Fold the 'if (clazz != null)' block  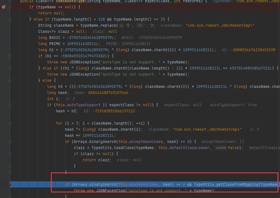(x=10, y=154)
